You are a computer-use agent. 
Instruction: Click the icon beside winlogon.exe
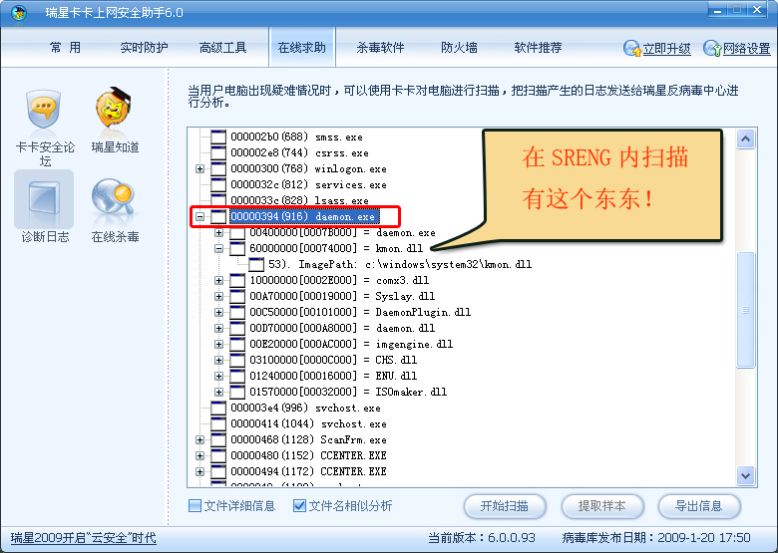pyautogui.click(x=218, y=169)
